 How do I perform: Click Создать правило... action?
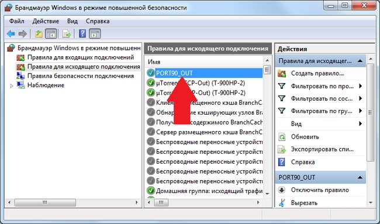(317, 74)
